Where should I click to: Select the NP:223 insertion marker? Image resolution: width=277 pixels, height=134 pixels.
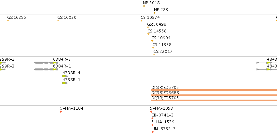[x=155, y=13]
